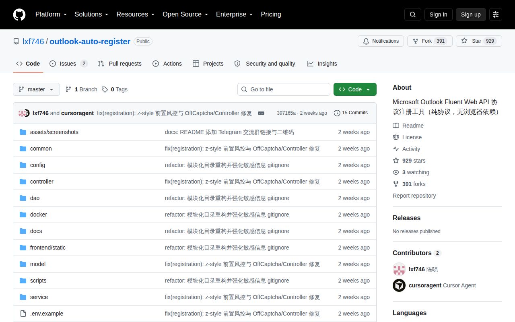Switch to the Issues tab
Screen dimensions: 515x322
68,64
